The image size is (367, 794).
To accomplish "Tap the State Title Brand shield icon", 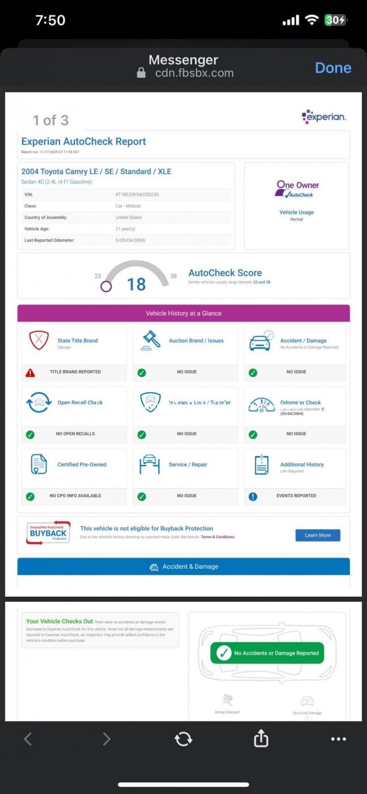I will point(39,340).
